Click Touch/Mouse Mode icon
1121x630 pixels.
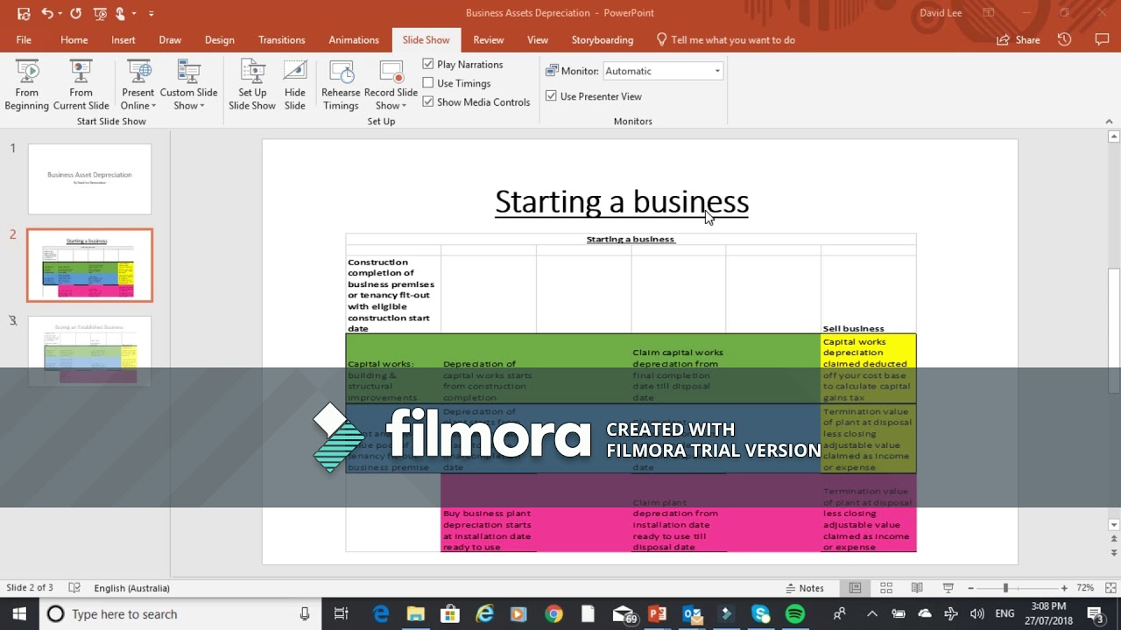(121, 13)
